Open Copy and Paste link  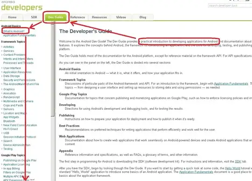[x=13, y=105]
